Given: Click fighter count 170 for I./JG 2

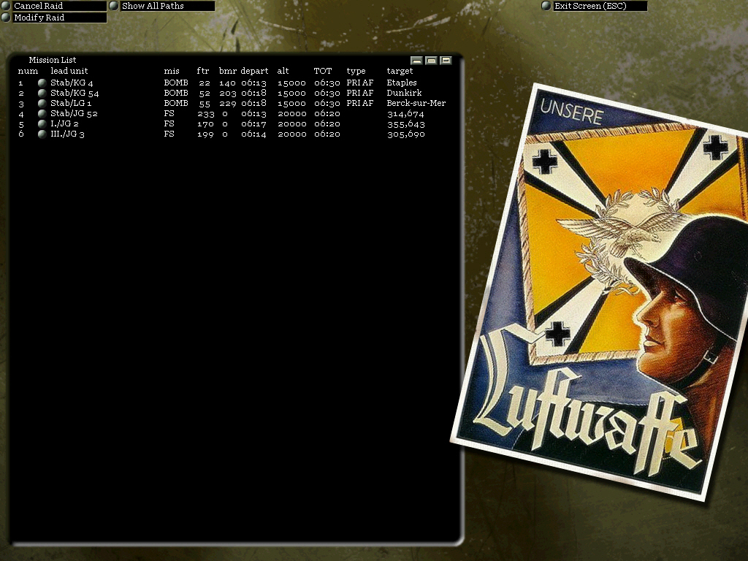Looking at the screenshot, I should tap(205, 124).
